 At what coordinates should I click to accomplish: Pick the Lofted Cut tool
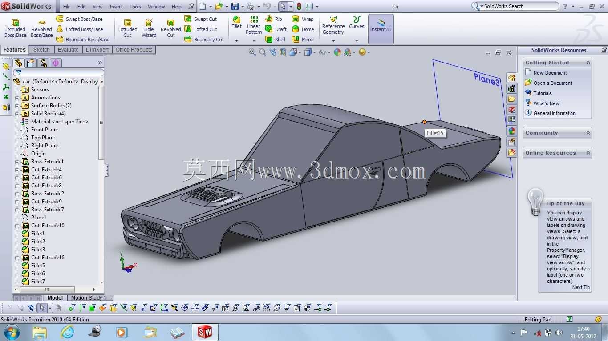coord(201,29)
